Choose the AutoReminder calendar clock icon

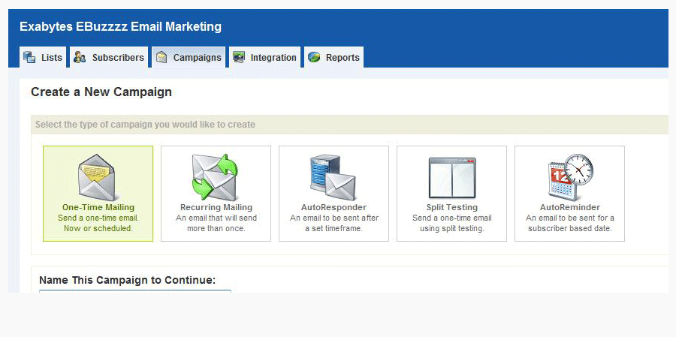(x=569, y=177)
